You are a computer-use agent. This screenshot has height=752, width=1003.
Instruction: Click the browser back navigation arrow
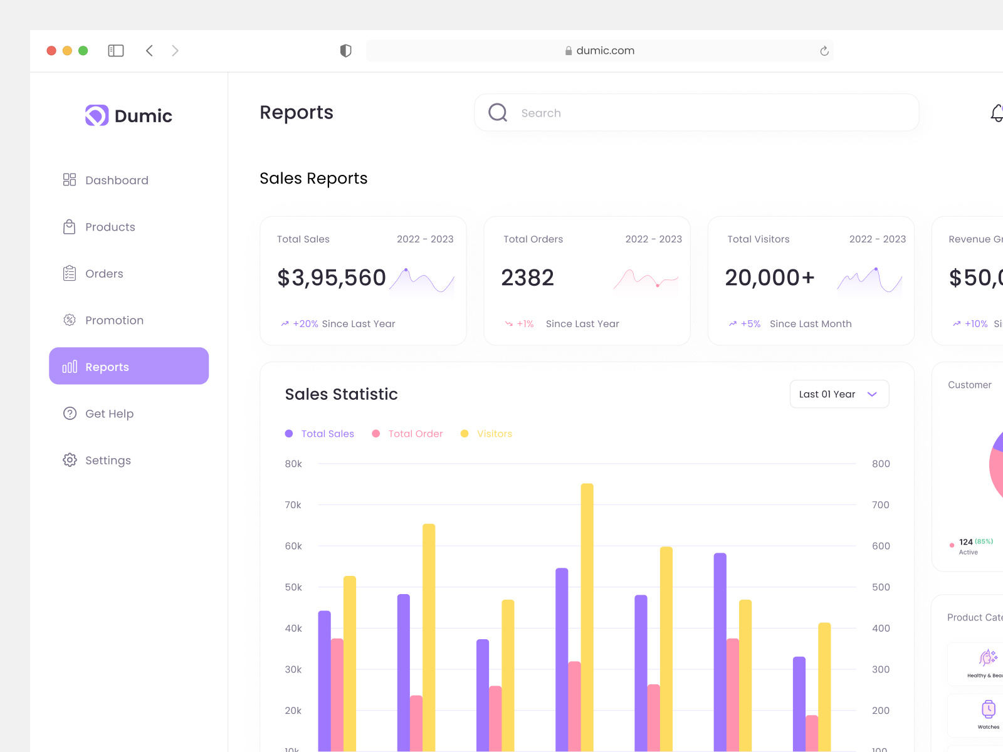click(x=149, y=50)
